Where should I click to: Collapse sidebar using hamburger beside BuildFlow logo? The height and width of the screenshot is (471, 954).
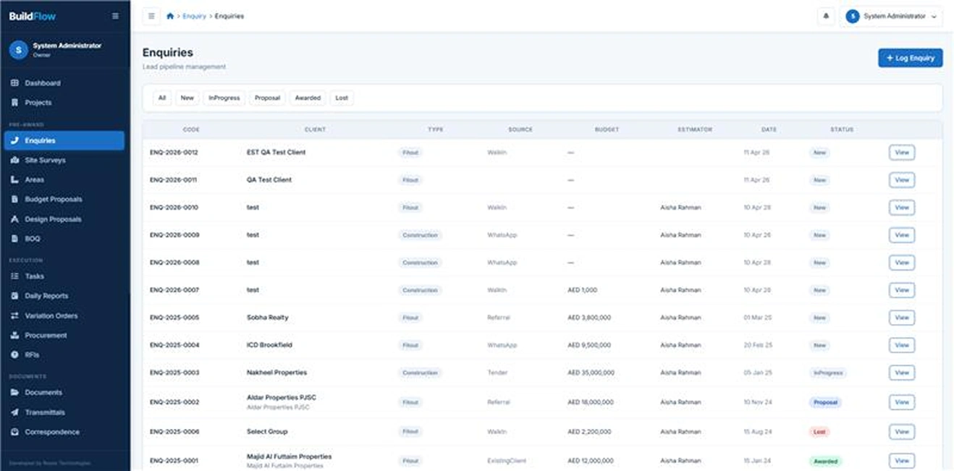tap(116, 16)
